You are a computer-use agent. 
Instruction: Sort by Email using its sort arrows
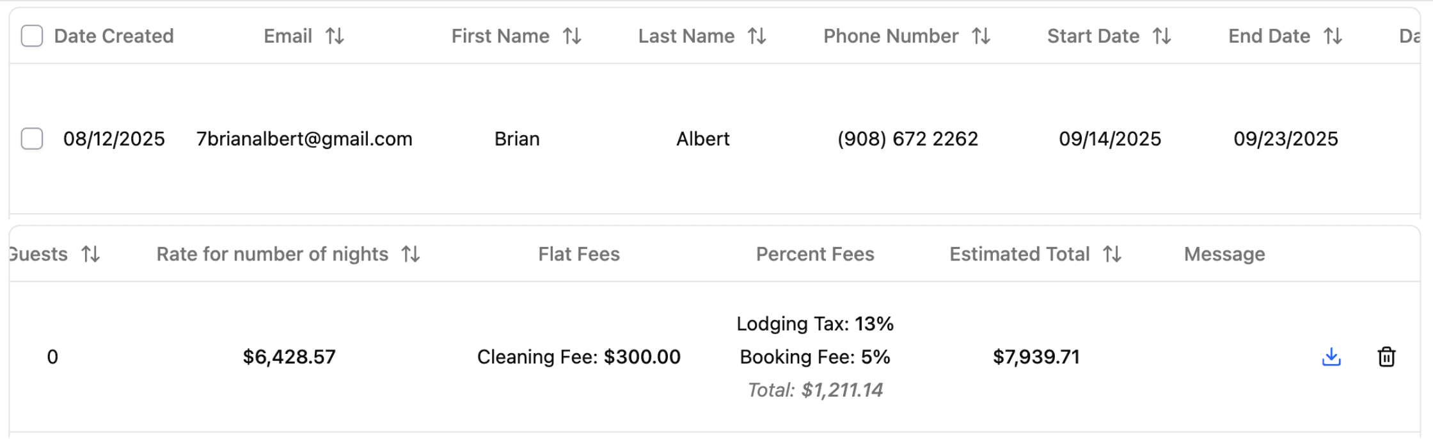335,36
